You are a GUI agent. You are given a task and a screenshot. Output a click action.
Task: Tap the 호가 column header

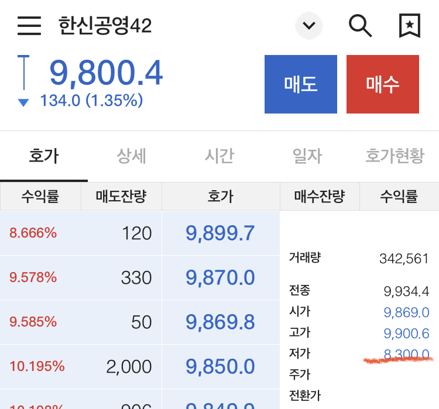(220, 196)
